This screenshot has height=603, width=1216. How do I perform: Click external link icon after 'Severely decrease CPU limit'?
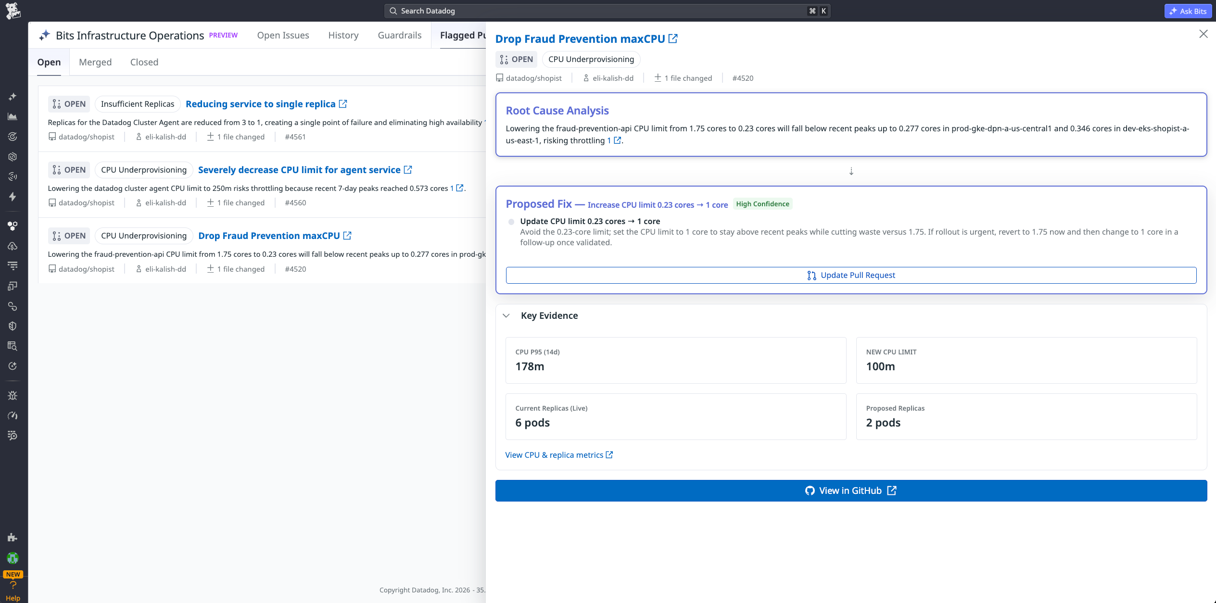[x=408, y=170]
